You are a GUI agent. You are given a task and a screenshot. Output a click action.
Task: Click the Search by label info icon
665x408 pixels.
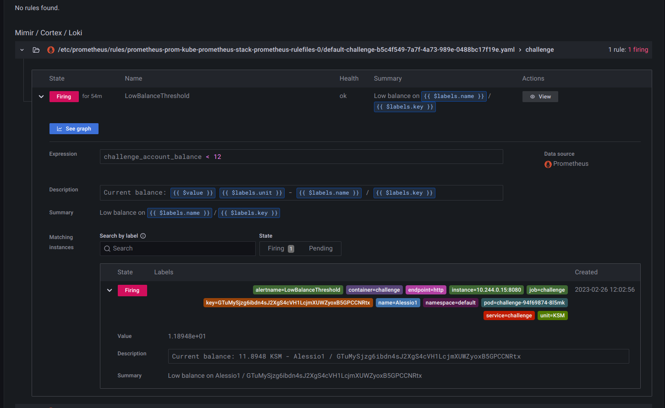coord(143,236)
